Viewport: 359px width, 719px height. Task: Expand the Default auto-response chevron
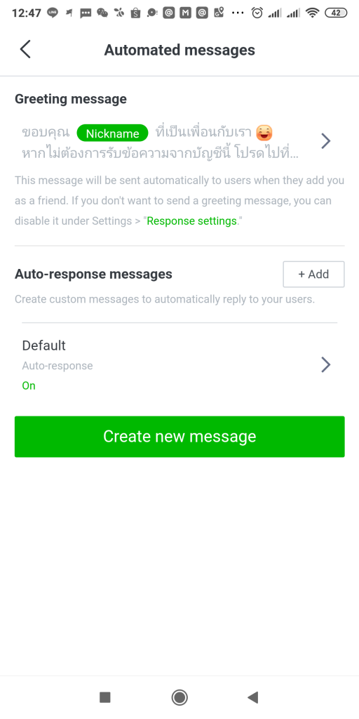coord(325,365)
